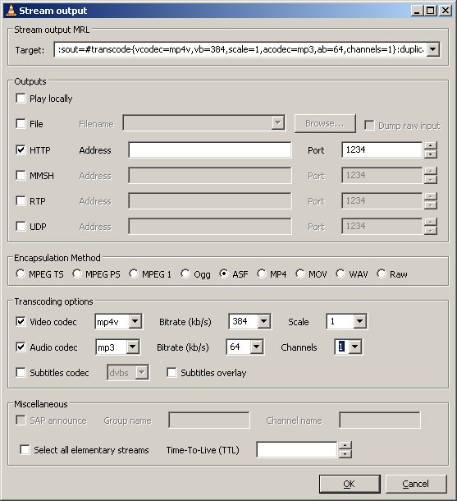The width and height of the screenshot is (457, 501).
Task: Expand the Audio codec mp3 dropdown
Action: click(132, 347)
